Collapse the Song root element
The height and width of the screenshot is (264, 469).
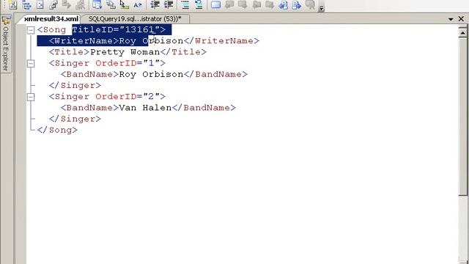click(x=31, y=29)
